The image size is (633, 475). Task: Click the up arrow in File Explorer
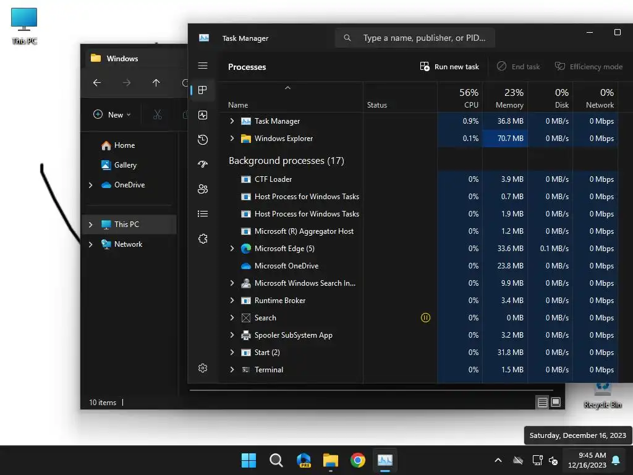click(x=156, y=83)
